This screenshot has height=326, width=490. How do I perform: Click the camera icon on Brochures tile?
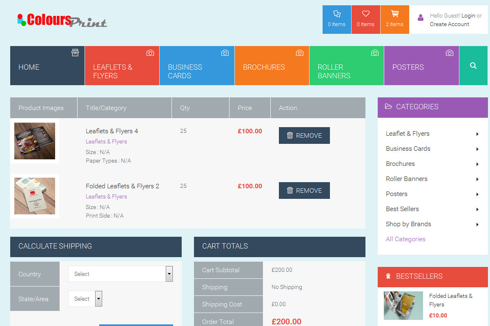point(300,53)
